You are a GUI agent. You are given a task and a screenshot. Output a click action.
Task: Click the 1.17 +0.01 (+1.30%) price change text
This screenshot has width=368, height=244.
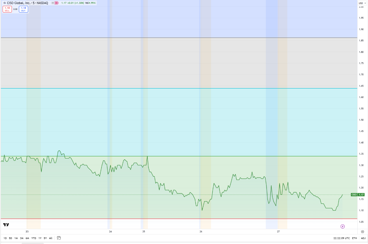72,3
